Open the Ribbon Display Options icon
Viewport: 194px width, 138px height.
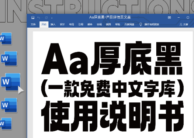coord(169,18)
